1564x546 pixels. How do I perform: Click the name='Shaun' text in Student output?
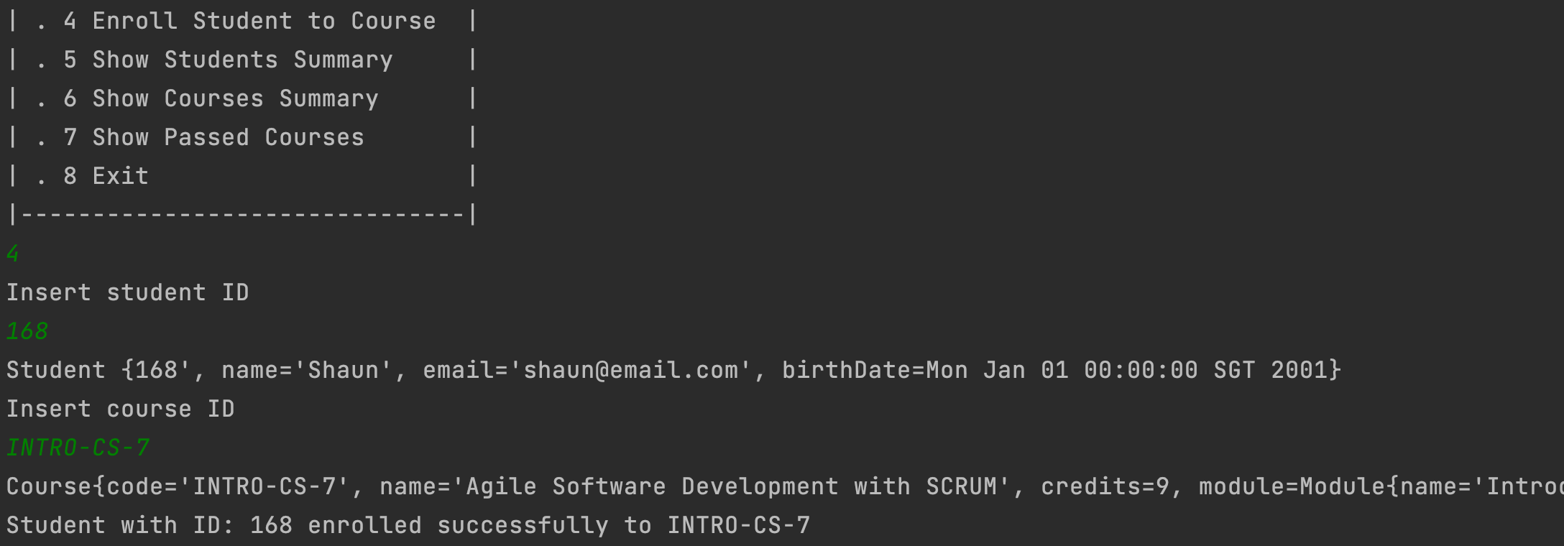[307, 370]
